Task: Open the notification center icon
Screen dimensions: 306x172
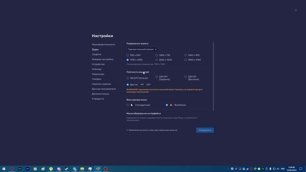Action: (301, 169)
